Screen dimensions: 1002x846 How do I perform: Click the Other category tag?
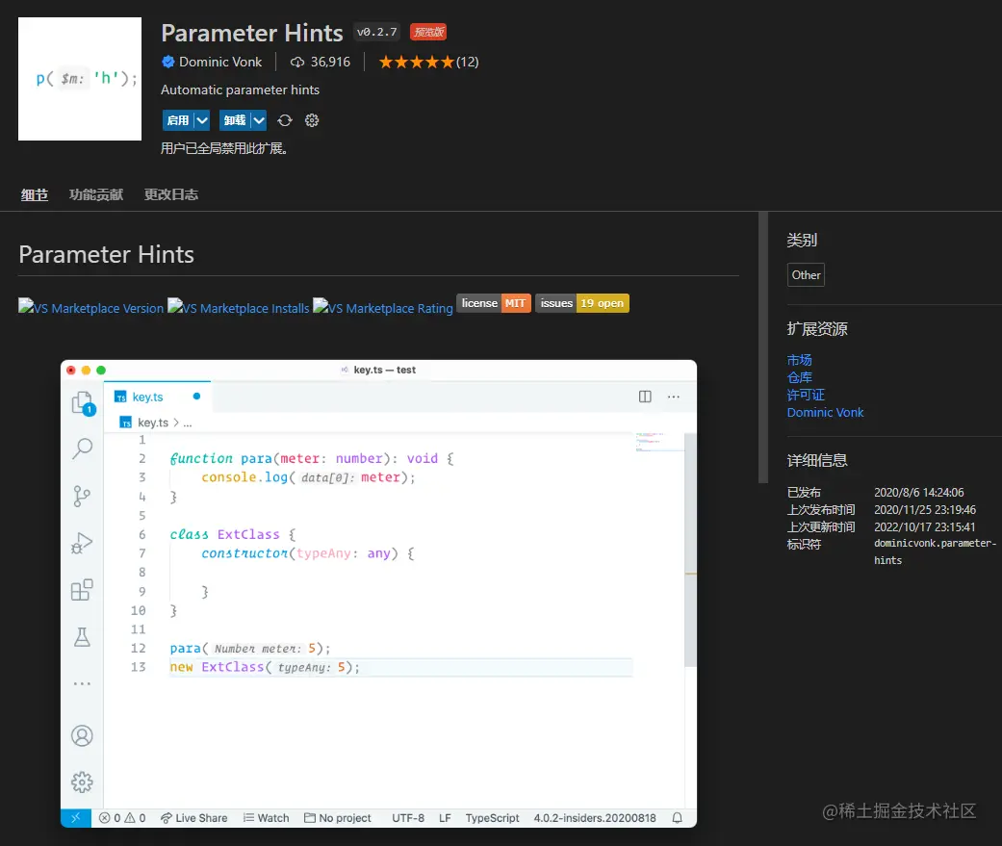806,274
